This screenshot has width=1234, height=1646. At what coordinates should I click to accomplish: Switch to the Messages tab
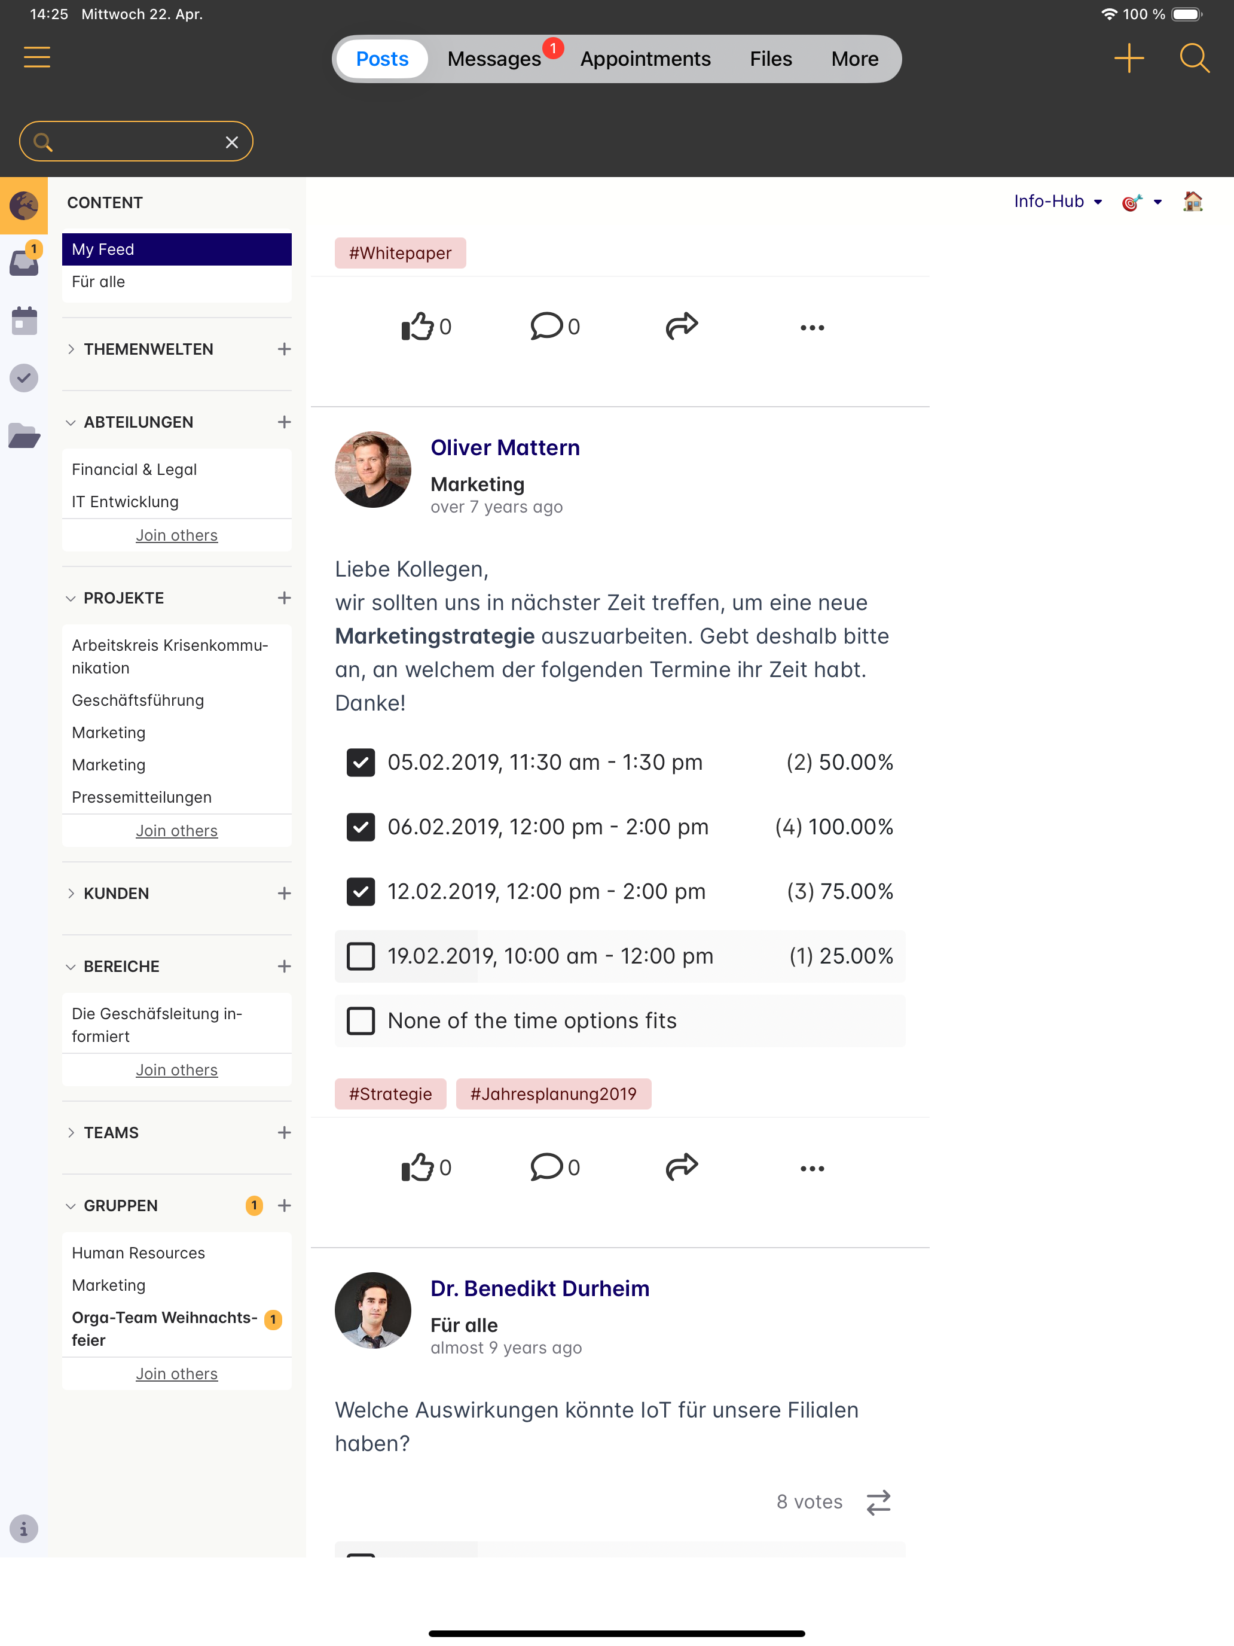494,59
